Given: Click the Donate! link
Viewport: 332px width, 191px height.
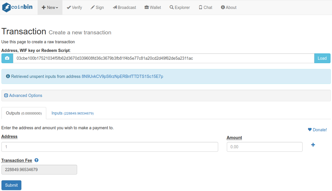Looking at the screenshot, I should 317,130.
